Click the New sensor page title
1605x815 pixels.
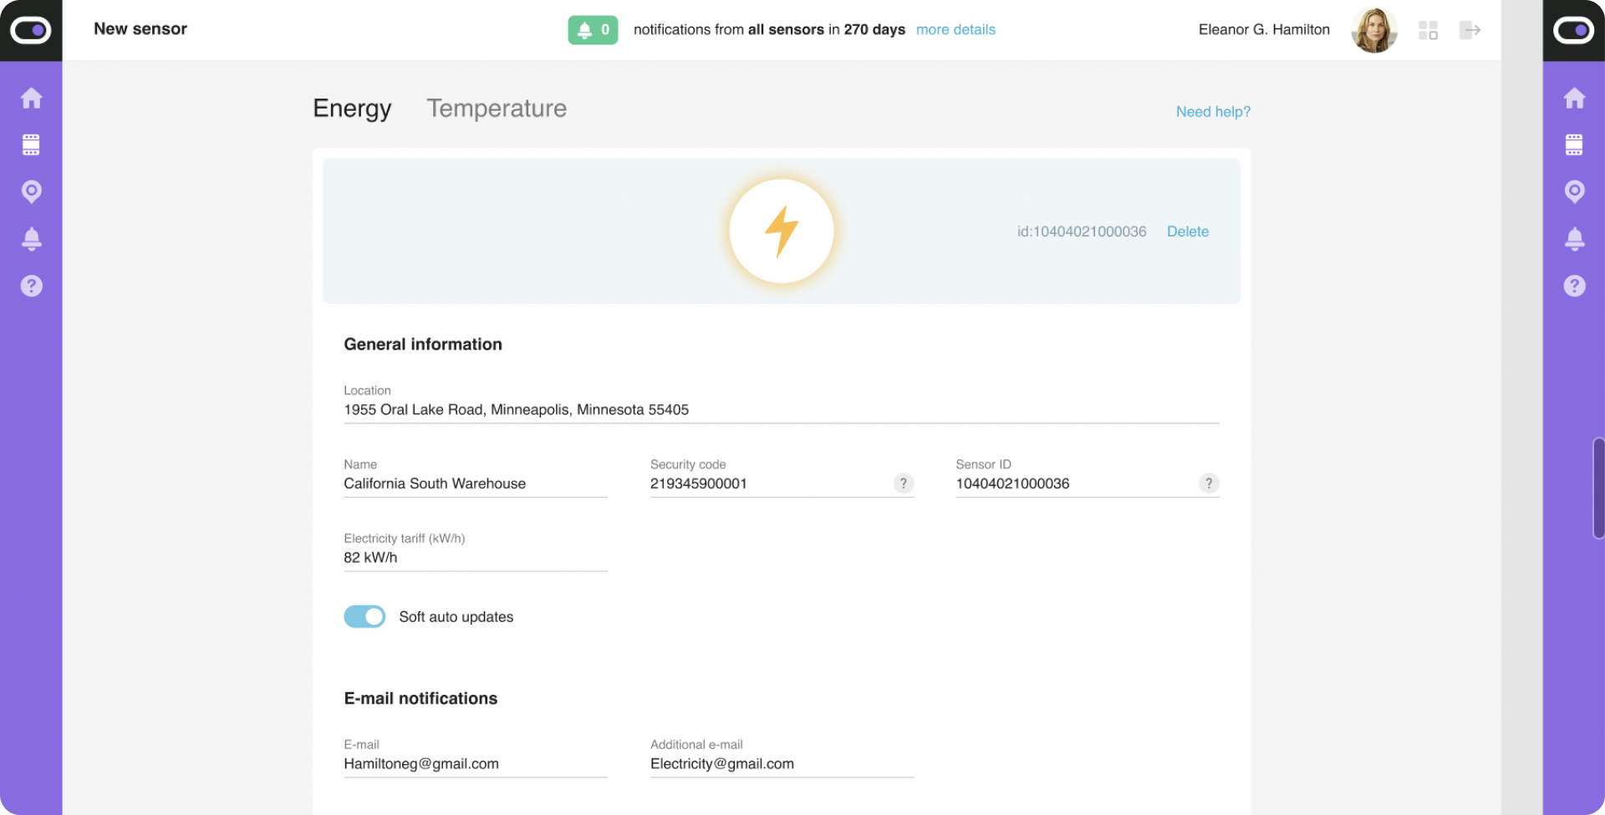(x=140, y=29)
